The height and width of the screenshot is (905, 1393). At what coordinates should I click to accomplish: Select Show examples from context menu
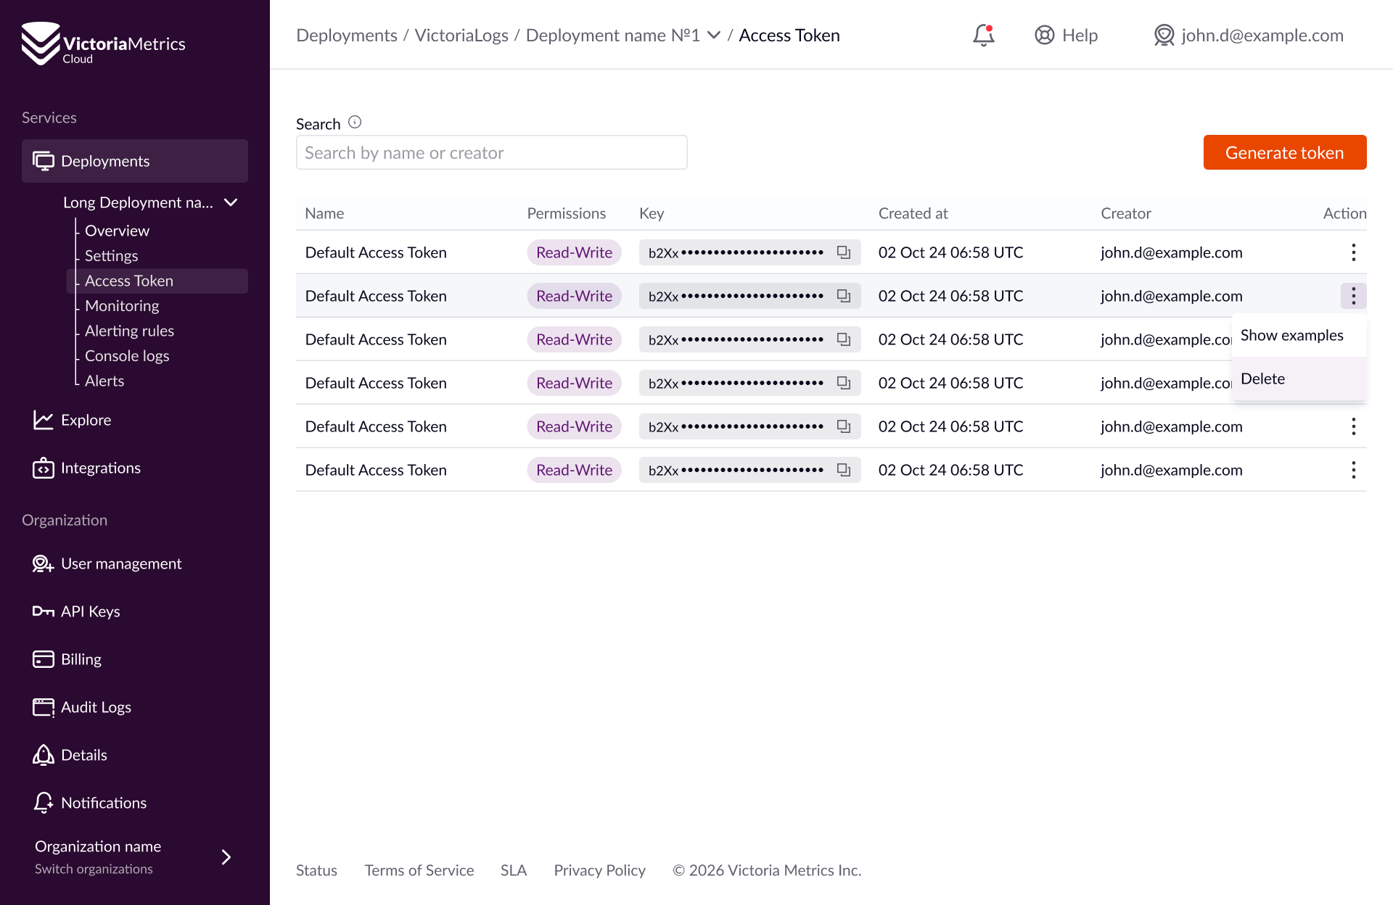[1291, 335]
